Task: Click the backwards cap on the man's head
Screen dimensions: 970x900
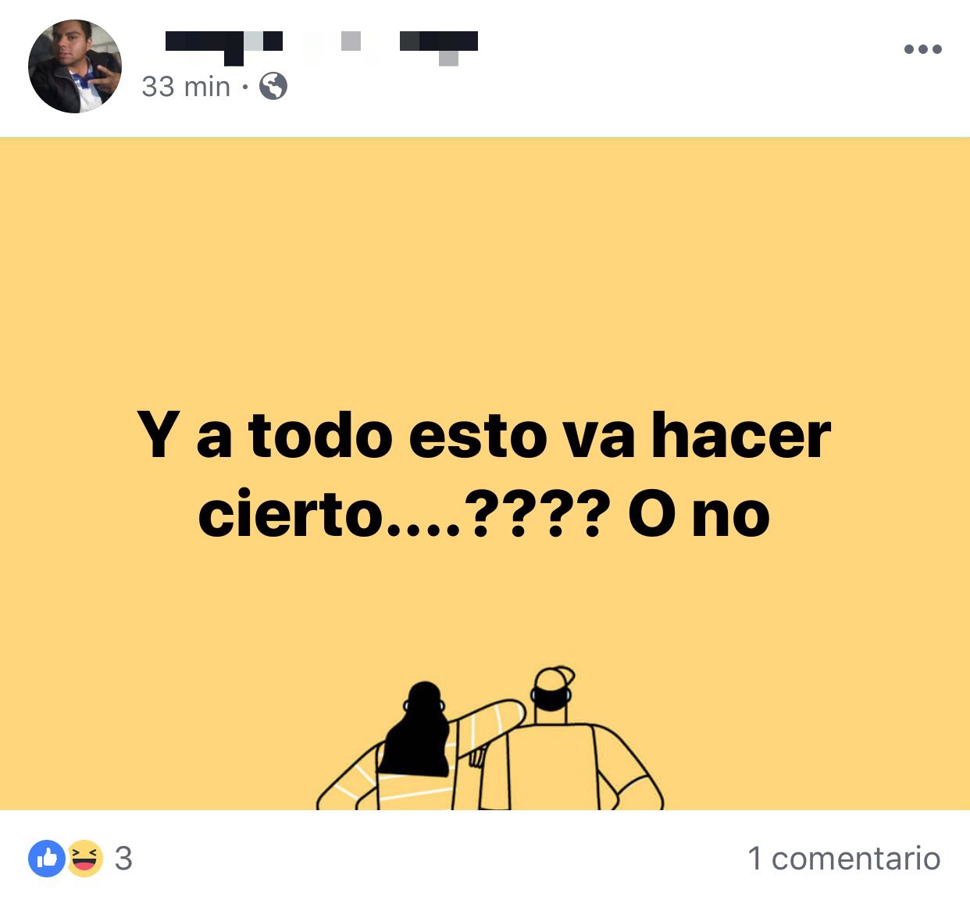Action: (x=554, y=678)
